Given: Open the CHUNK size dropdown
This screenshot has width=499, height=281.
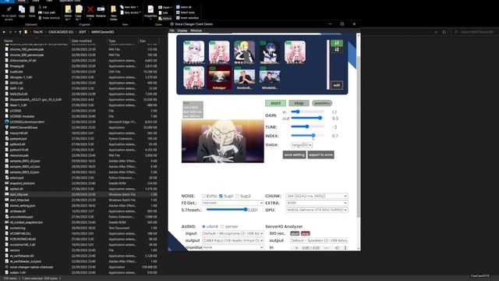Looking at the screenshot, I should [x=317, y=196].
